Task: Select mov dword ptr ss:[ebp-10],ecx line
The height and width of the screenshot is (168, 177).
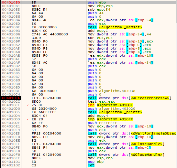Action: pos(120,41)
